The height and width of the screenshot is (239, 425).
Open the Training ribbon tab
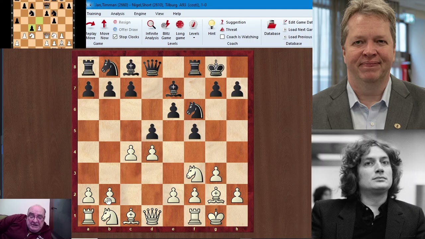94,14
